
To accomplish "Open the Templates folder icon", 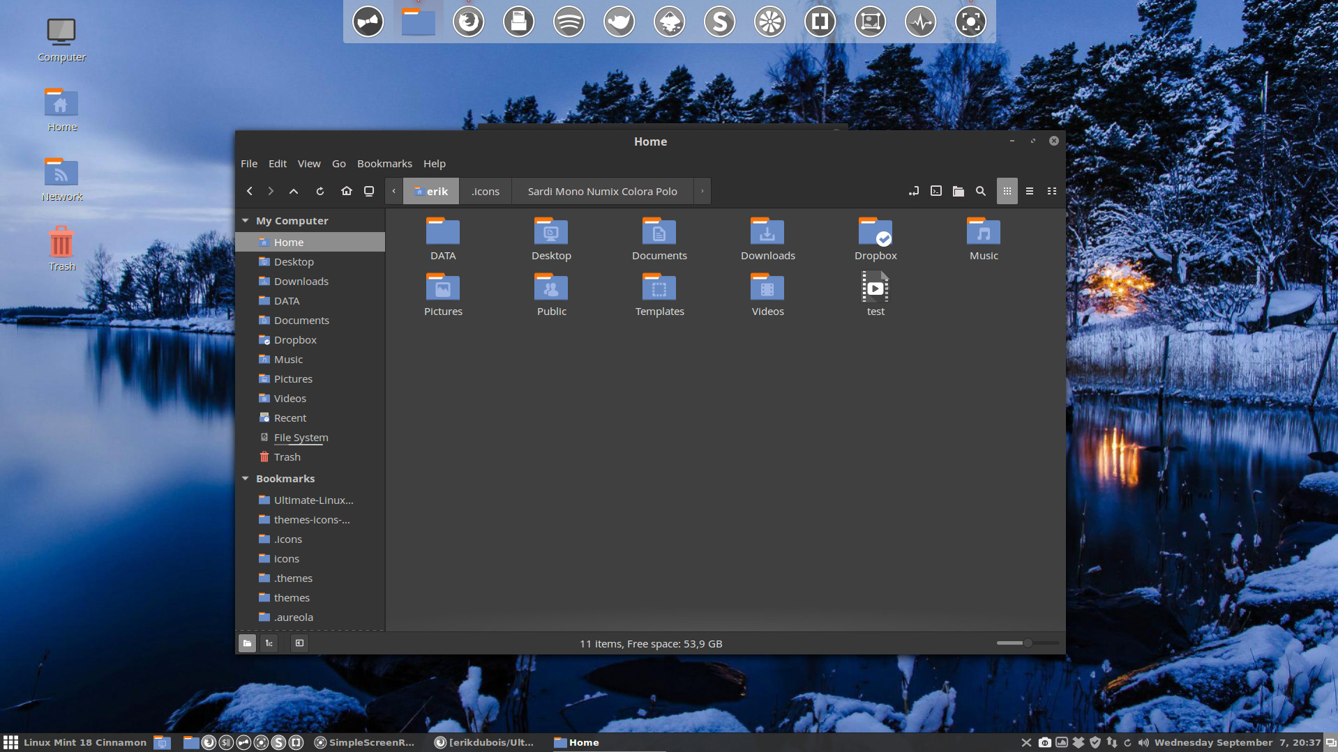I will coord(659,289).
